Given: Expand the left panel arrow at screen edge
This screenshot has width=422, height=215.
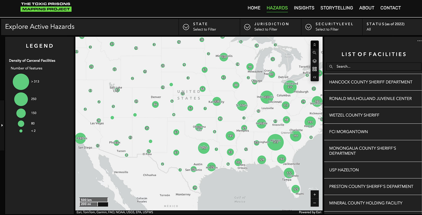Looking at the screenshot, I should [2, 125].
